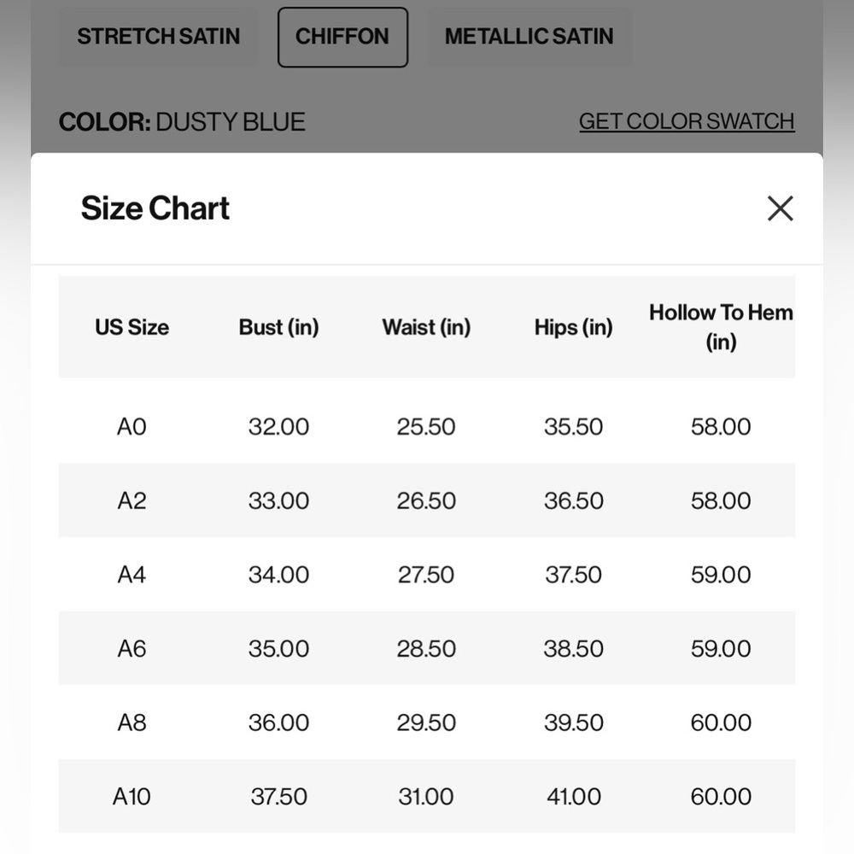The image size is (854, 854).
Task: Close the Size Chart popup
Action: [780, 208]
